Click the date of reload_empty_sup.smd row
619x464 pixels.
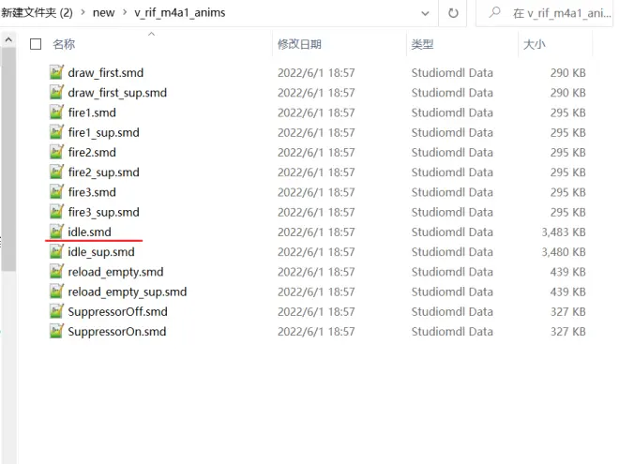316,292
